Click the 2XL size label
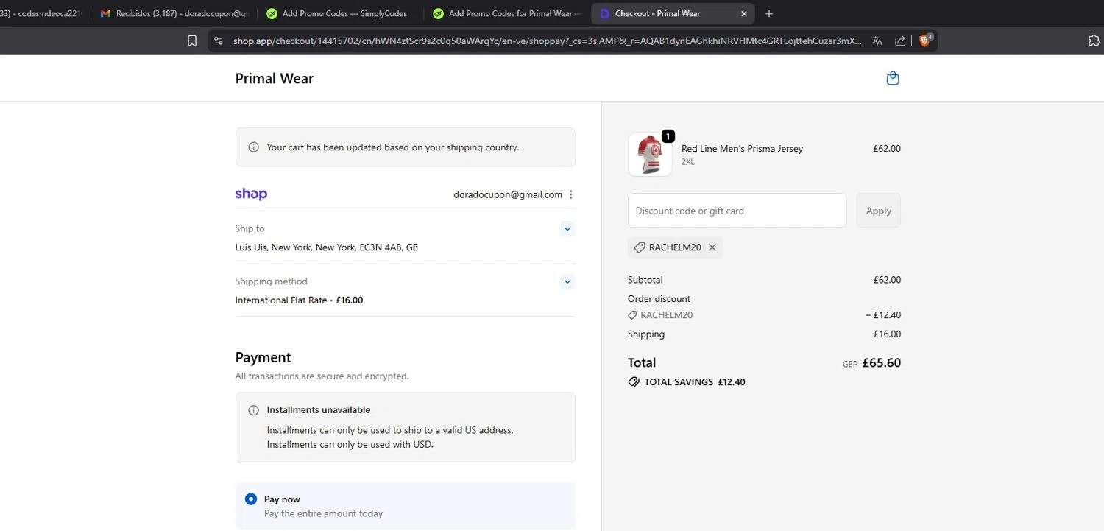 tap(687, 162)
